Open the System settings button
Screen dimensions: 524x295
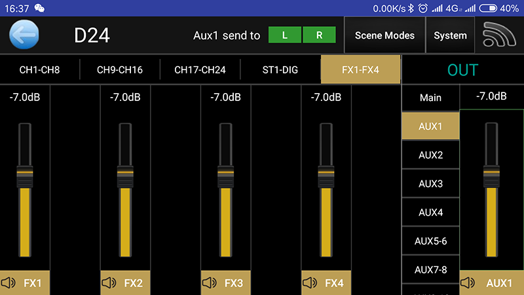point(450,35)
